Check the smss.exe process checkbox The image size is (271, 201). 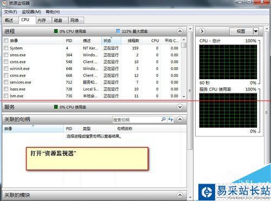coord(6,55)
